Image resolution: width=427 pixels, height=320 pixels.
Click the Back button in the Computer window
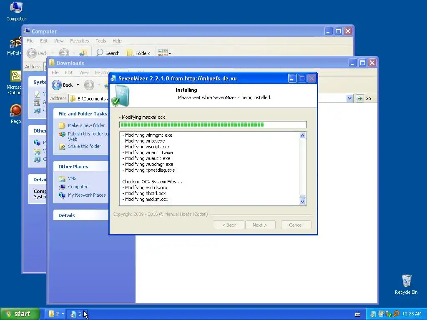click(x=37, y=53)
